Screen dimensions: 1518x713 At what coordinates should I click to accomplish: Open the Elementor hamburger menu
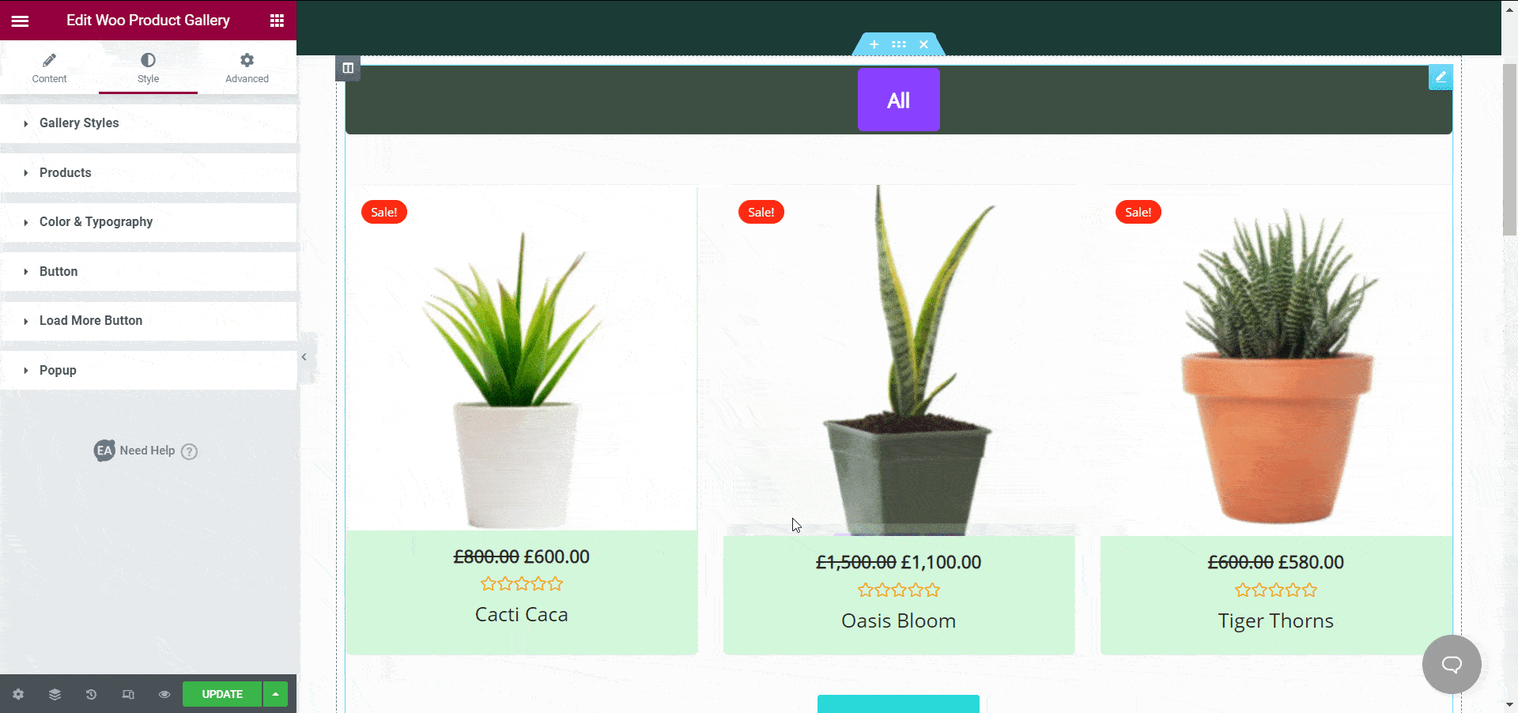pos(20,21)
